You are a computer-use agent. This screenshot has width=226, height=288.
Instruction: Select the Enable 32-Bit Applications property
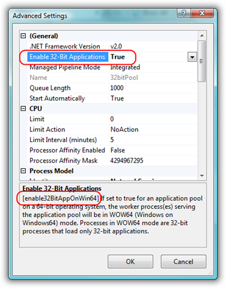pos(68,57)
